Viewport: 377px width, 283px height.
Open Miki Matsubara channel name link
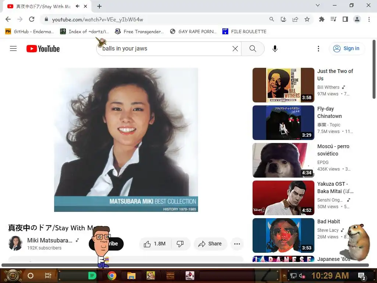point(50,240)
